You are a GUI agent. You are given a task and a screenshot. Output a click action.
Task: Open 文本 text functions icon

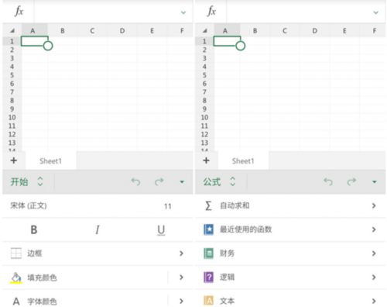coord(208,301)
